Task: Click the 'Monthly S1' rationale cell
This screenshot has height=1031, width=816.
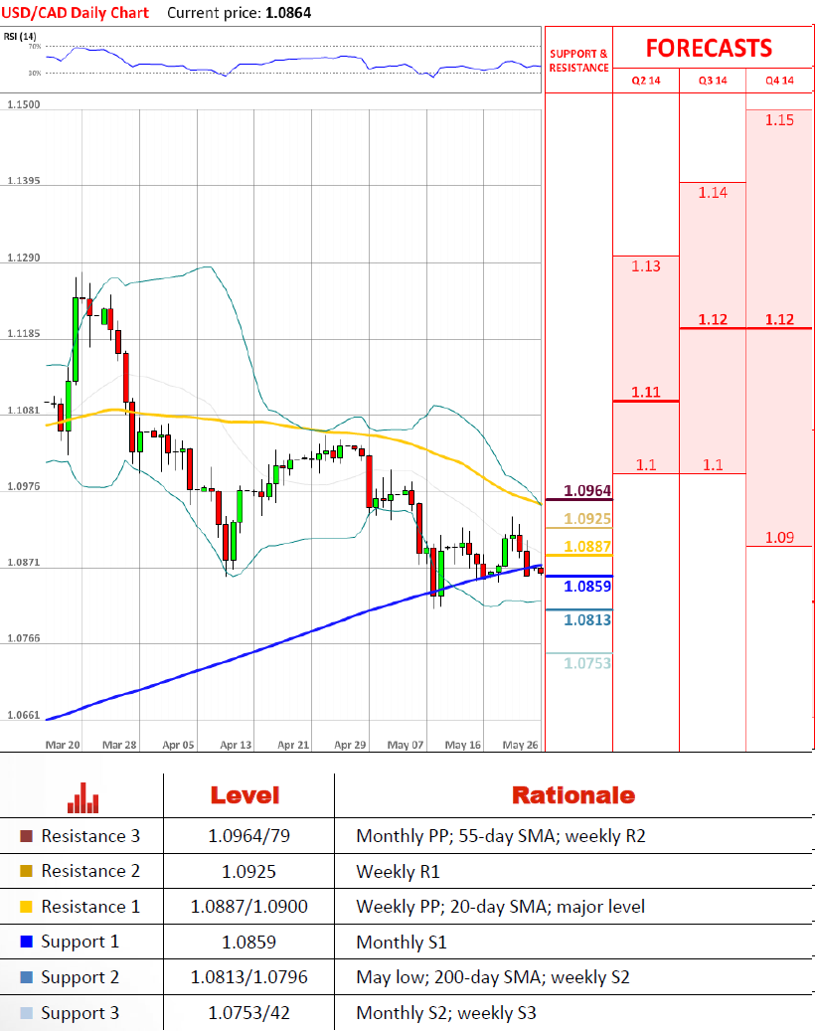Action: (x=402, y=943)
